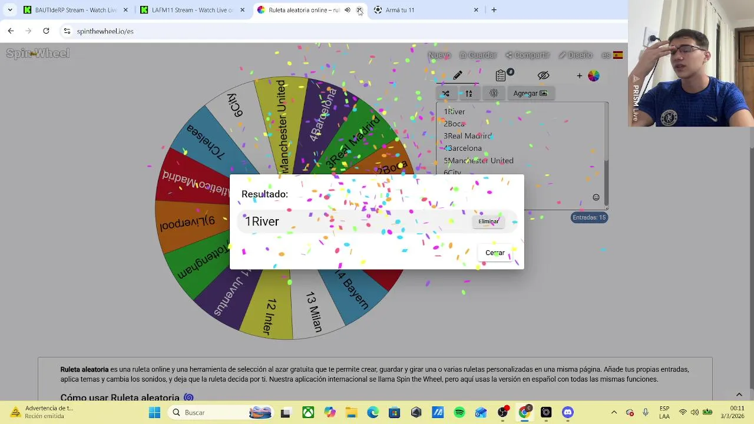Open Microsoft Edge from the taskbar
Screen dimensions: 754x424
(x=373, y=412)
